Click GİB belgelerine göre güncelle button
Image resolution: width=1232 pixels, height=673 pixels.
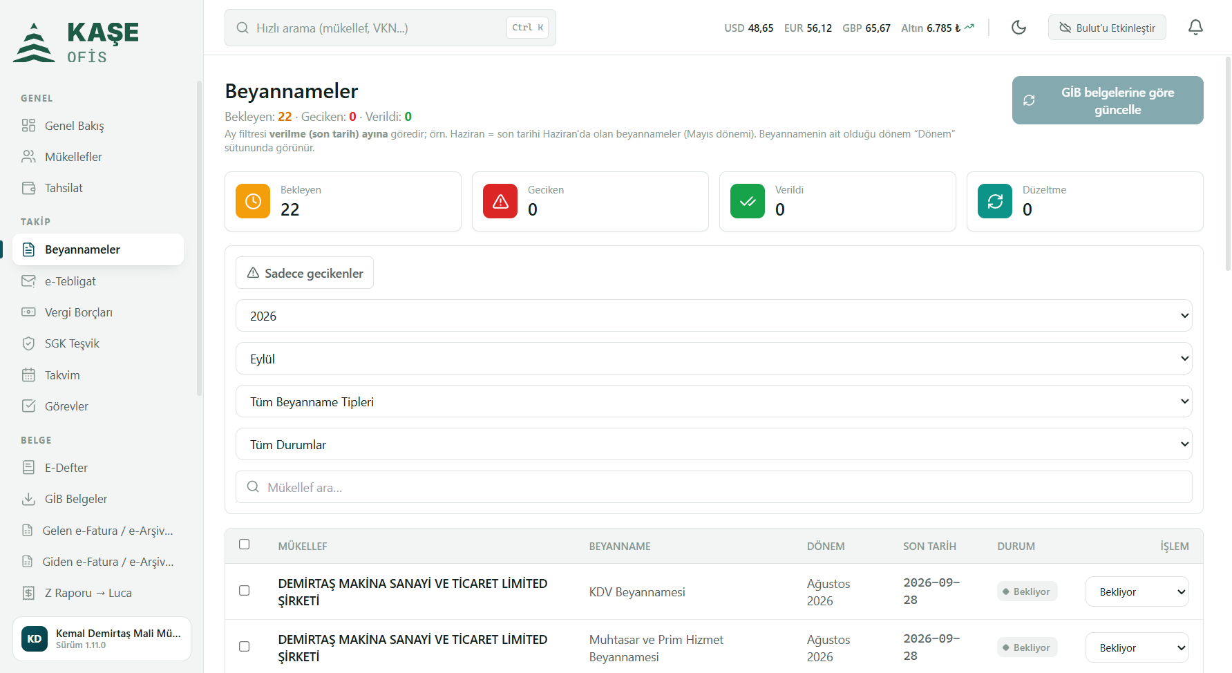[x=1108, y=100]
